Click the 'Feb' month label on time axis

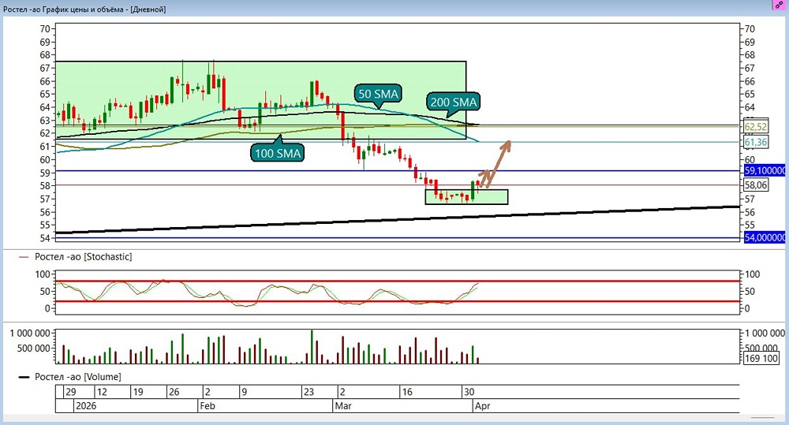208,406
